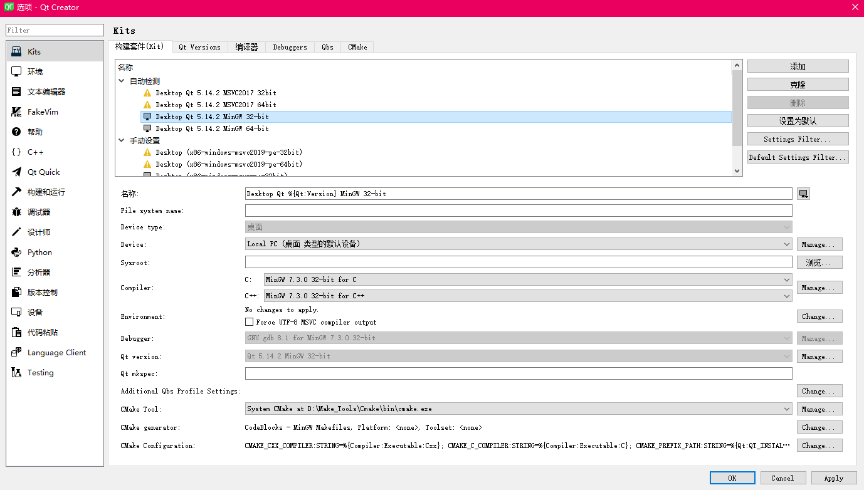This screenshot has height=490, width=864.
Task: Click the Qt mkspec input field
Action: tap(519, 373)
